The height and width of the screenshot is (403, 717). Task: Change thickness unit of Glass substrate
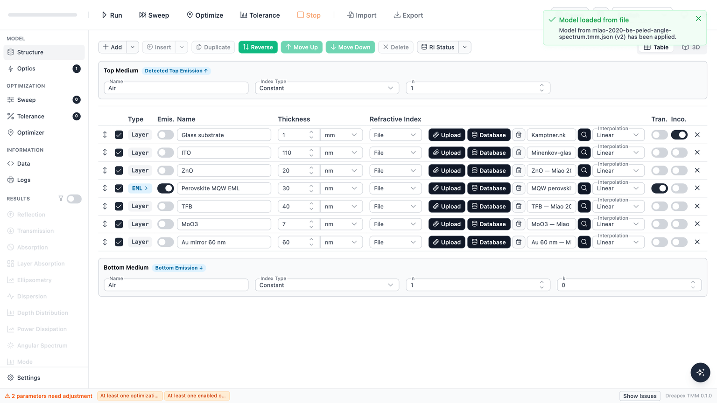point(341,135)
